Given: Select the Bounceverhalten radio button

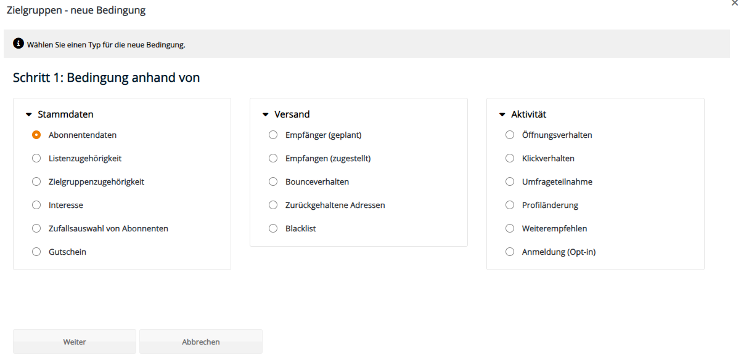Looking at the screenshot, I should (x=273, y=181).
